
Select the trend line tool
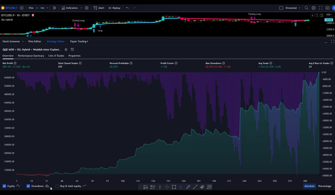coord(195,187)
